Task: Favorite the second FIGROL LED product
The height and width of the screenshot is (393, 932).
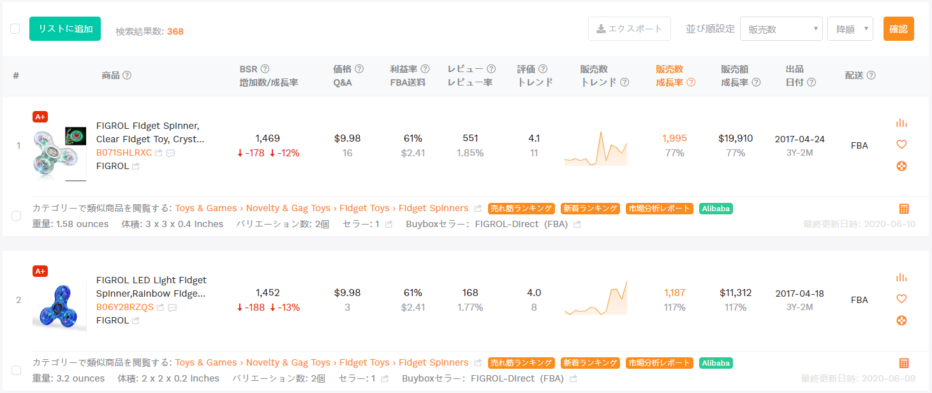Action: click(901, 299)
